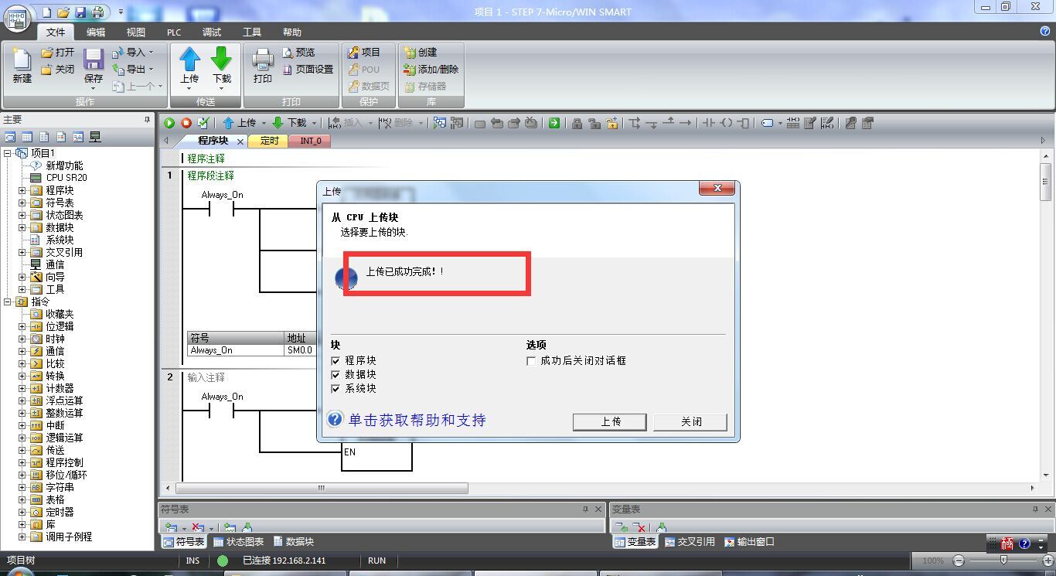Open the PLC menu
The height and width of the screenshot is (576, 1056).
click(173, 32)
